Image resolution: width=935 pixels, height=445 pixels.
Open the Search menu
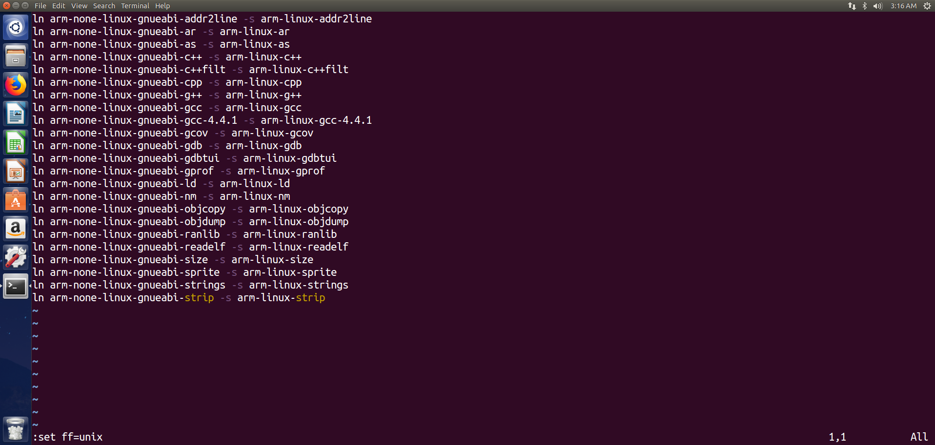click(104, 6)
